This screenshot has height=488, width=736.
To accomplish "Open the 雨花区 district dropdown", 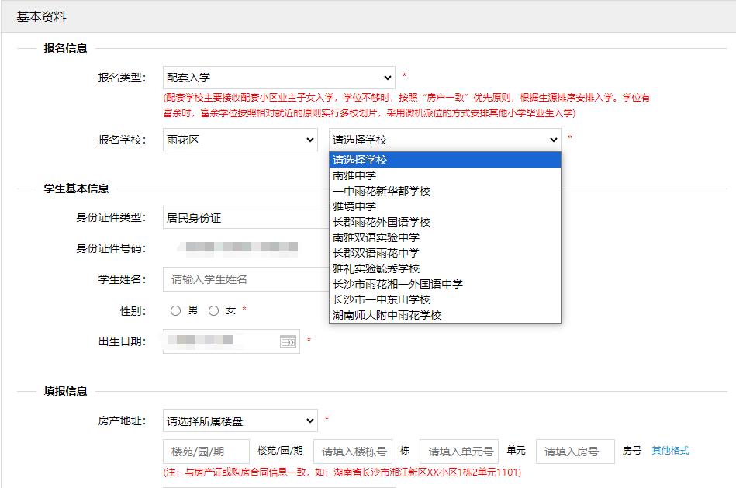I will pos(240,140).
